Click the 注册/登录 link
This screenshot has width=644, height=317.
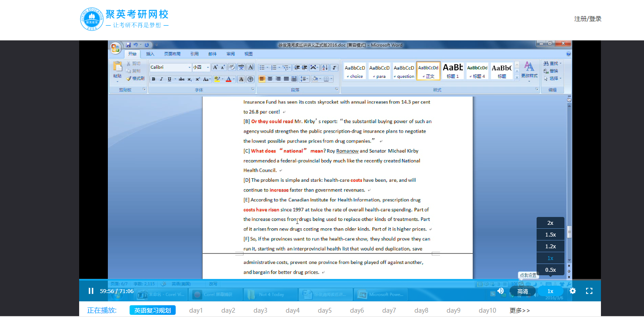588,19
